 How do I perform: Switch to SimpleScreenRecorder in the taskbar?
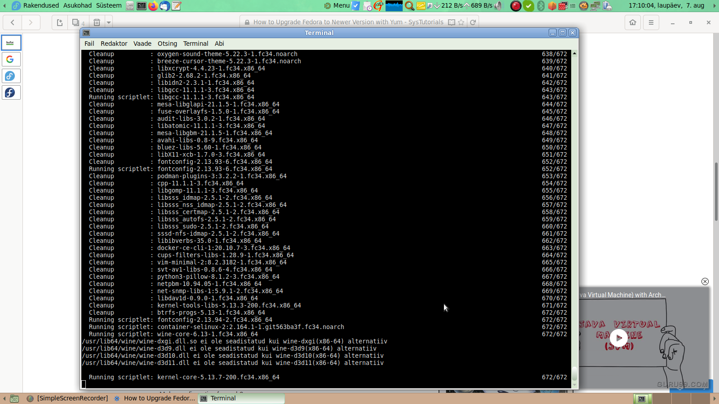click(67, 398)
